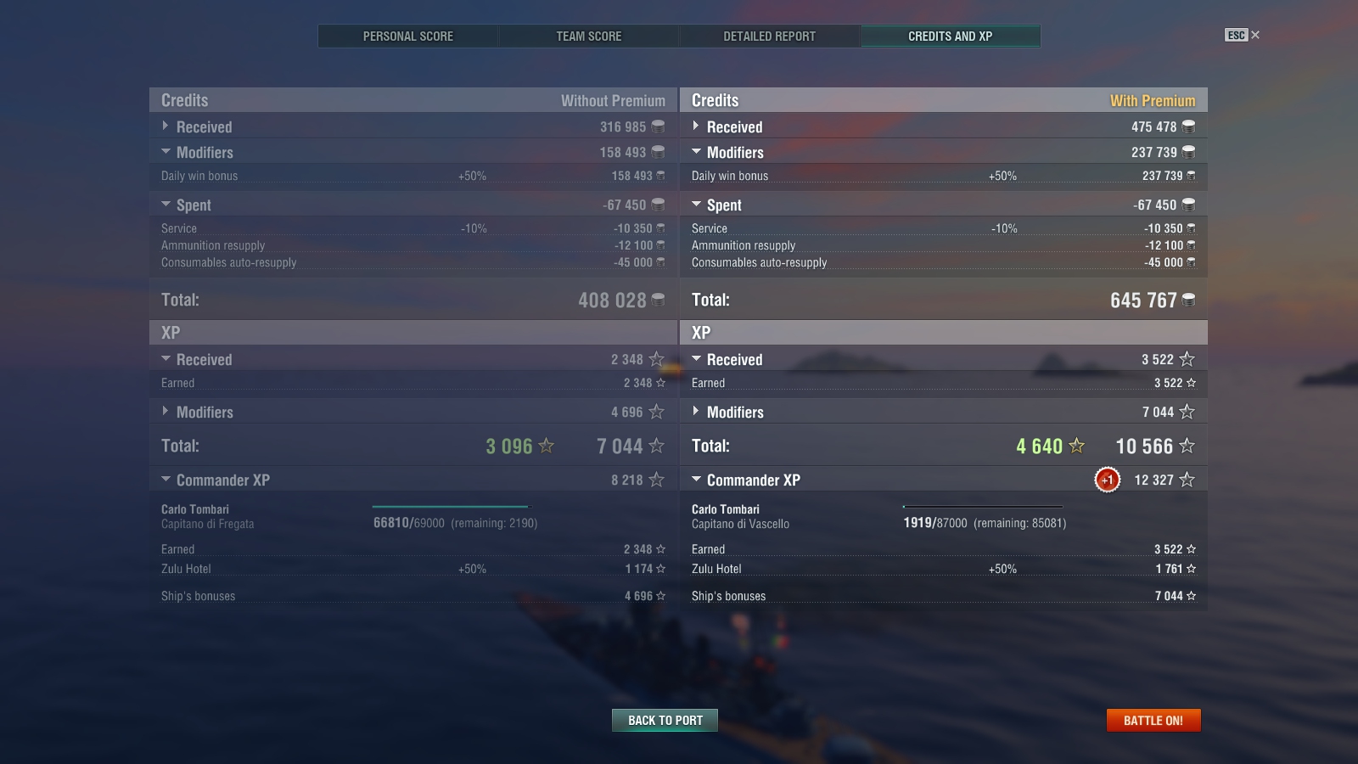This screenshot has width=1358, height=764.
Task: Click the star icon next to 12 327
Action: tap(1187, 480)
